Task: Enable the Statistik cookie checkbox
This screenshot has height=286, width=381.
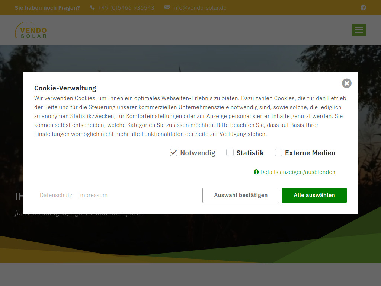Action: [x=230, y=152]
